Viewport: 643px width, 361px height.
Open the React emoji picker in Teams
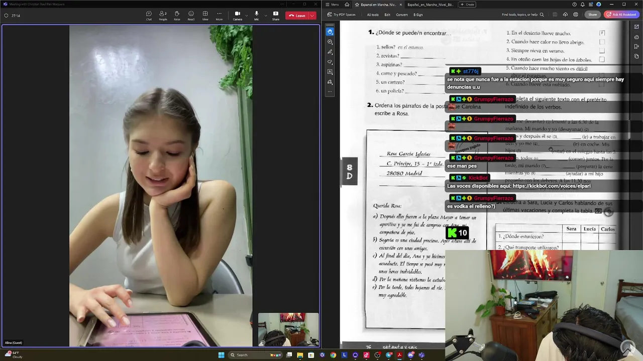click(191, 16)
